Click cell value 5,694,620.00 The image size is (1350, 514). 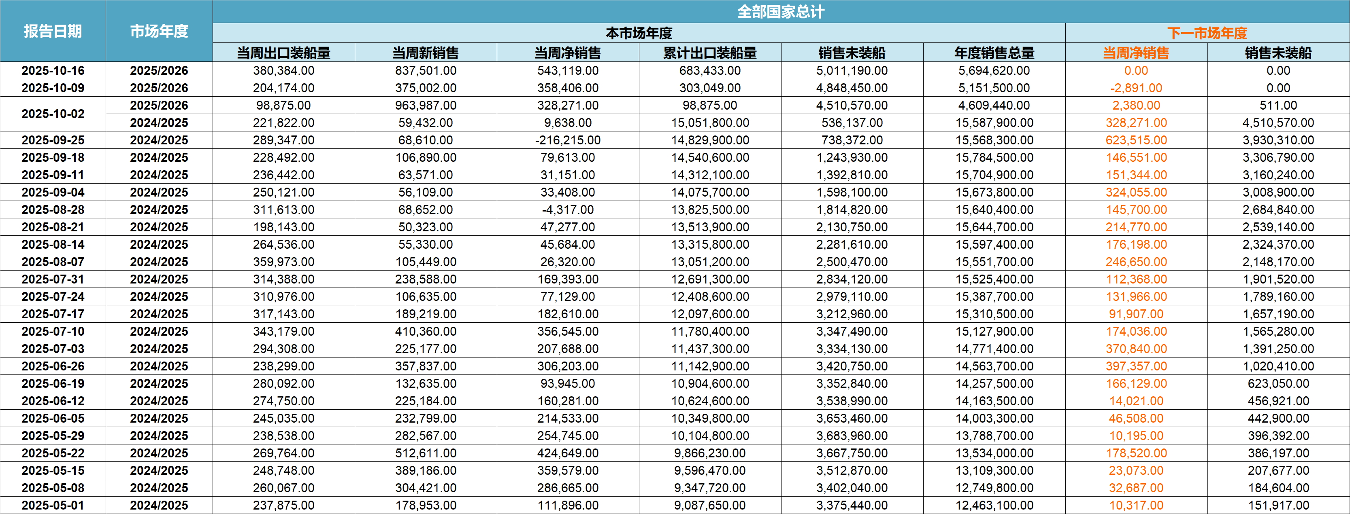[994, 71]
